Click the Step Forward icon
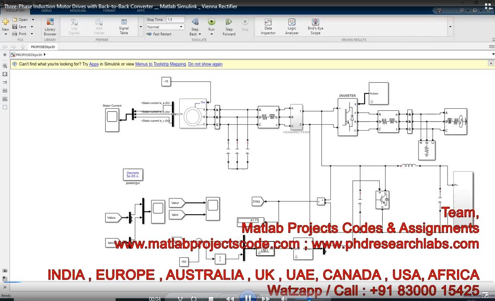Viewport: 495px width, 301px height. (x=229, y=22)
